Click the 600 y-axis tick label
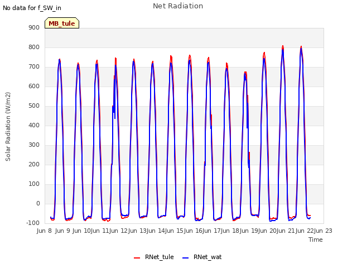This screenshot has height=268, width=357. pos(34,86)
